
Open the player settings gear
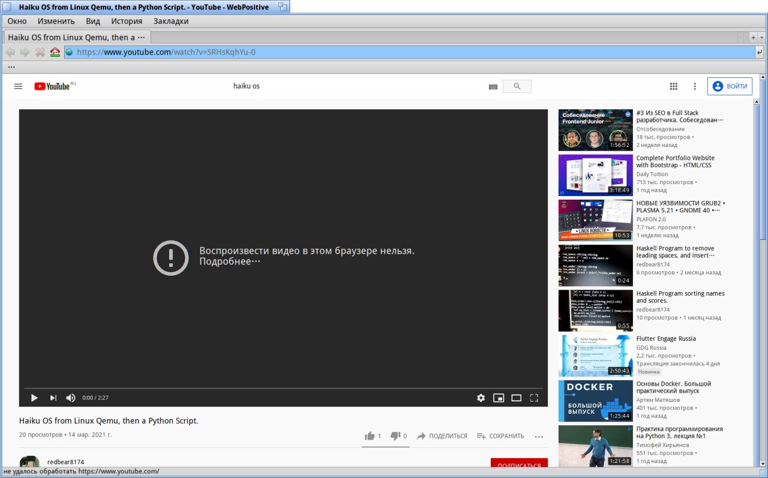(481, 398)
